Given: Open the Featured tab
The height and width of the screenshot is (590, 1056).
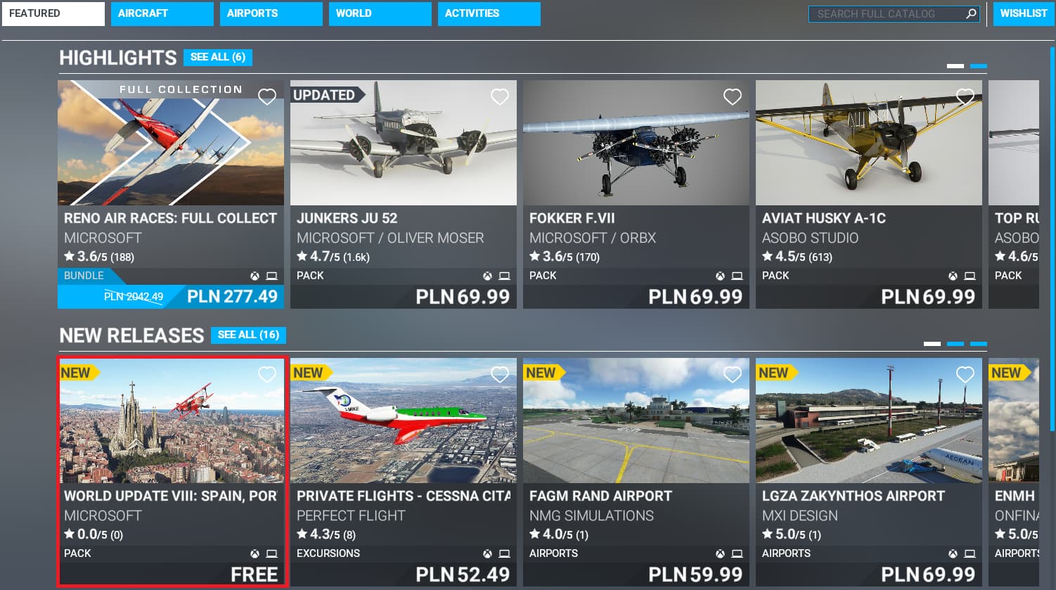Looking at the screenshot, I should 53,13.
